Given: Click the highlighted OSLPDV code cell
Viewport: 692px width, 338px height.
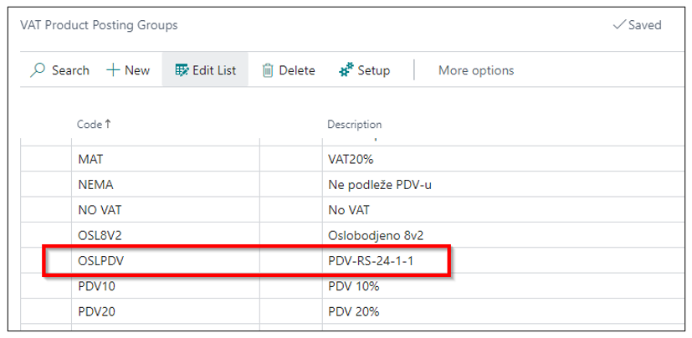Looking at the screenshot, I should tap(166, 261).
